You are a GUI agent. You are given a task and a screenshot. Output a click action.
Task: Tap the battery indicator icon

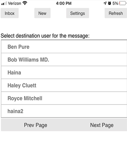click(x=123, y=3)
